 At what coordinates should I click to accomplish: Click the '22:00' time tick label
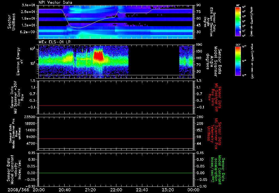tap(116, 190)
